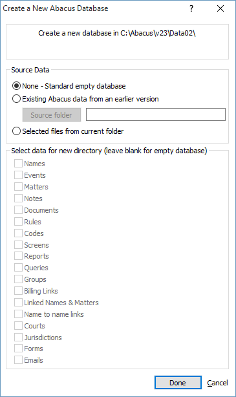
Task: Tick the Forms checkbox
Action: click(18, 349)
